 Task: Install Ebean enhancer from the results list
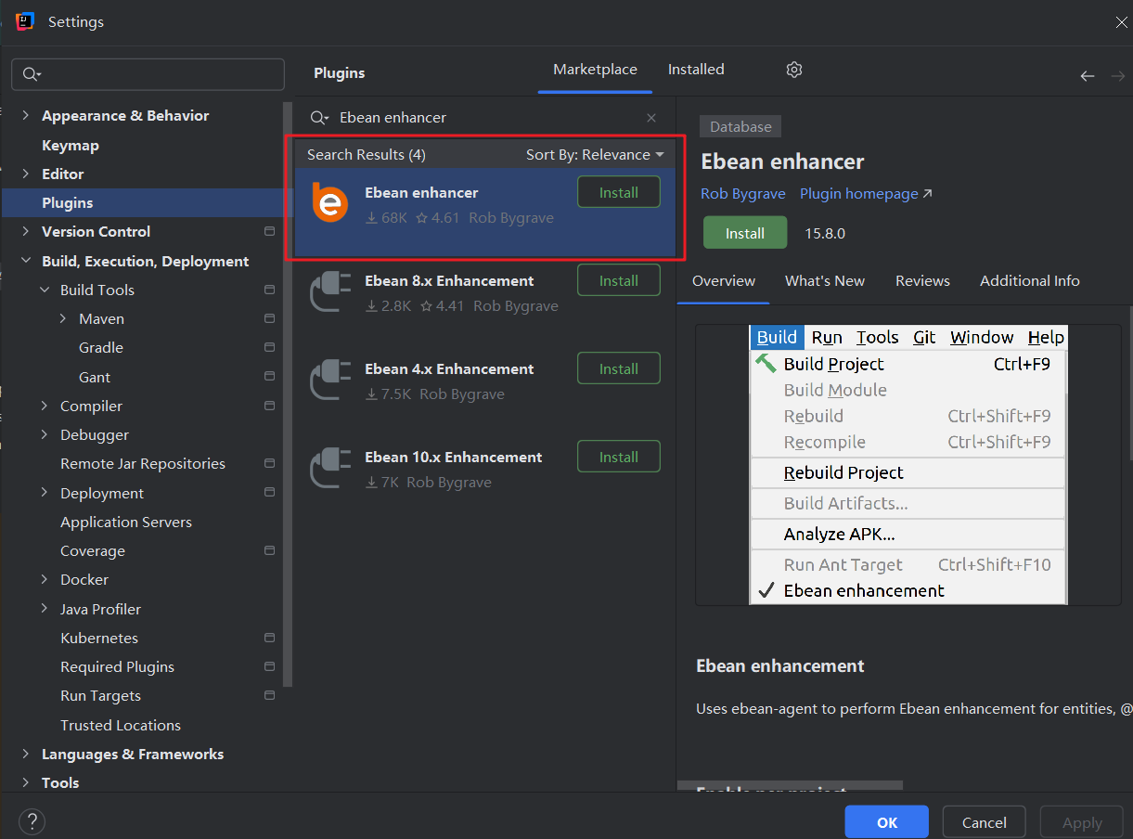[x=619, y=193]
